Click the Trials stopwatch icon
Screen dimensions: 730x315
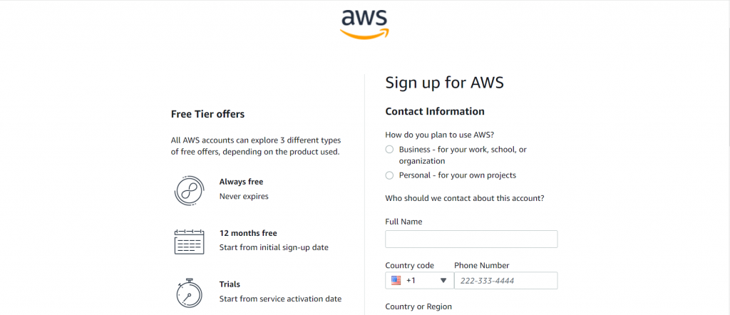(189, 292)
